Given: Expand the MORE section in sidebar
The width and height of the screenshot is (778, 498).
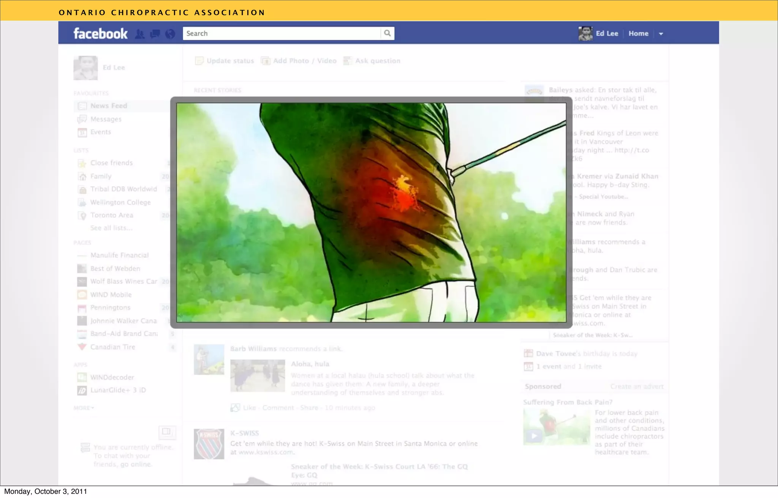Looking at the screenshot, I should coord(84,408).
